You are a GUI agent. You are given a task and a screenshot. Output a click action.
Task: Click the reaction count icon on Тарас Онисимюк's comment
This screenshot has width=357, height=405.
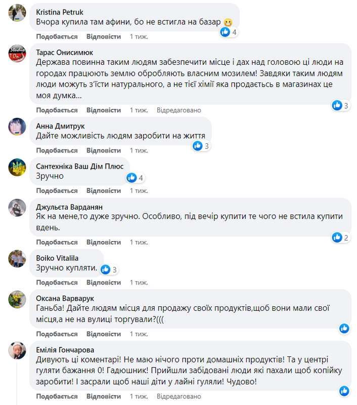336,105
